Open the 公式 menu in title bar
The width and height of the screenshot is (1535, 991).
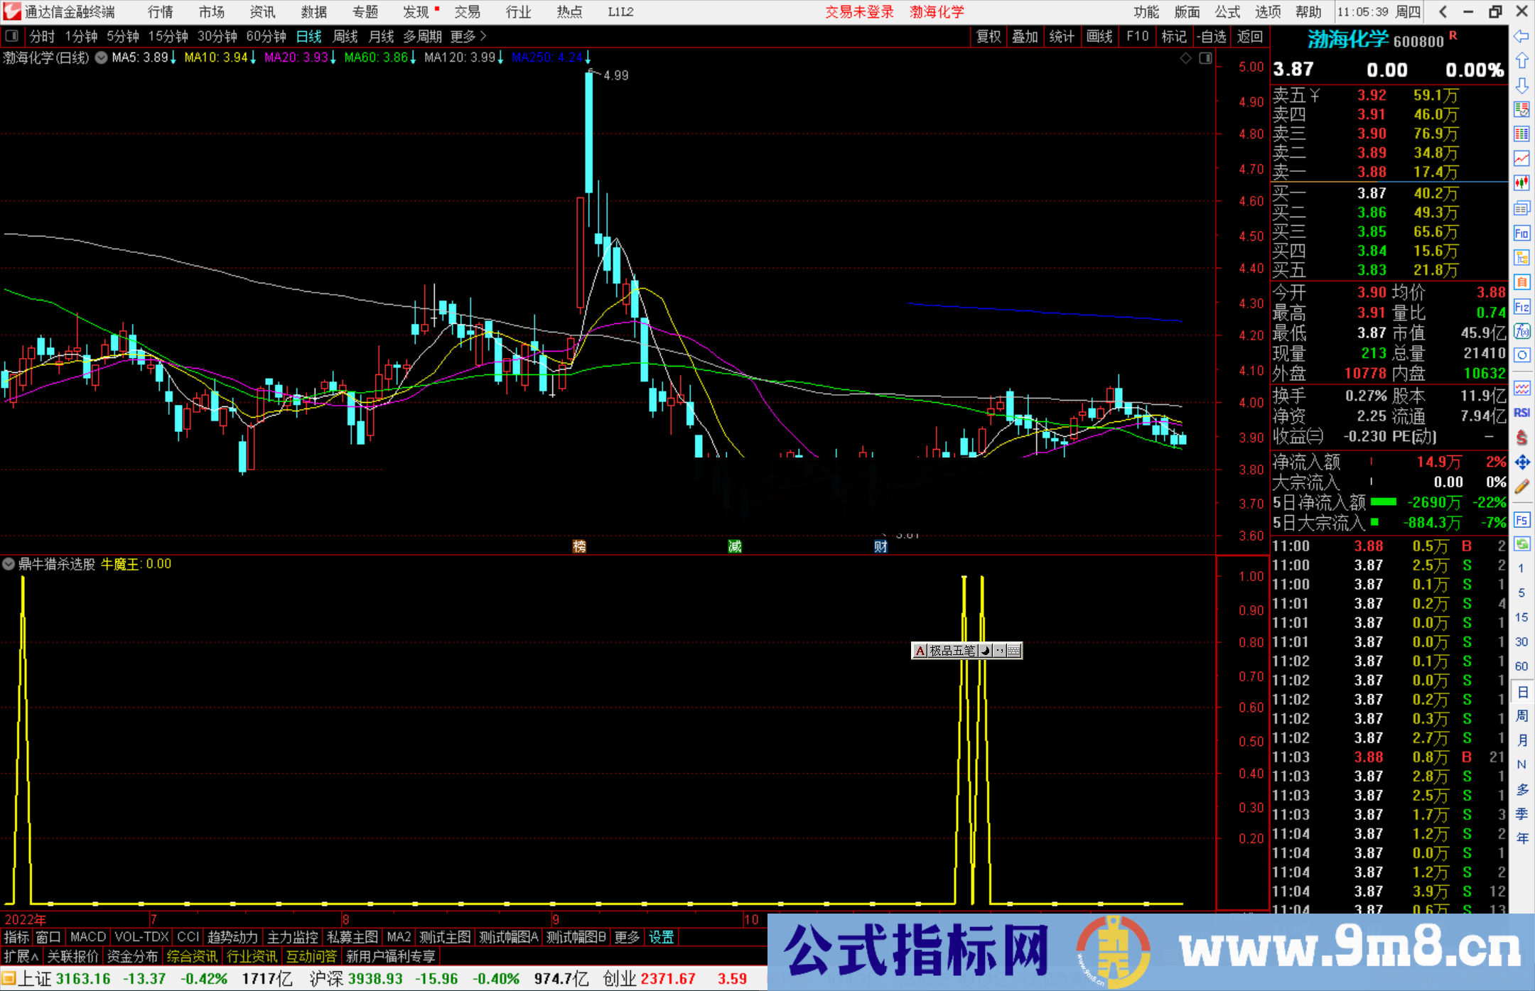[x=1227, y=12]
